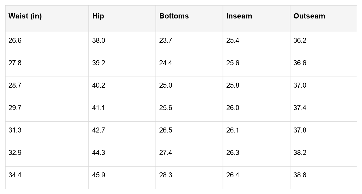This screenshot has height=194, width=362.
Task: Click the outseam value 38.6 cell
Action: (x=300, y=175)
